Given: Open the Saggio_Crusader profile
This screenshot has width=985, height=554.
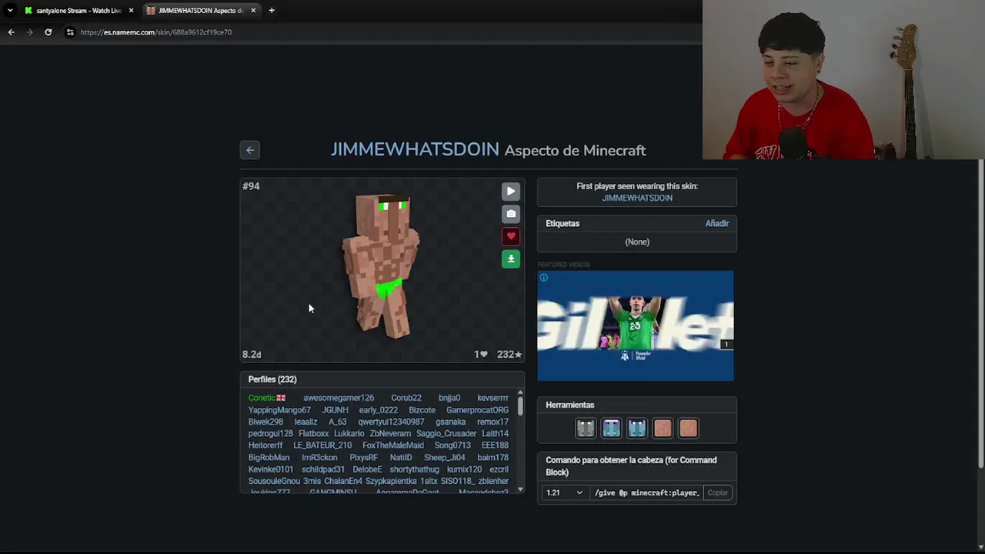Looking at the screenshot, I should 446,434.
